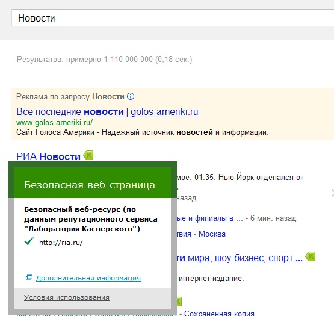334x316 pixels.
Task: Open the ad info icon next to Реклама
Action: (131, 96)
